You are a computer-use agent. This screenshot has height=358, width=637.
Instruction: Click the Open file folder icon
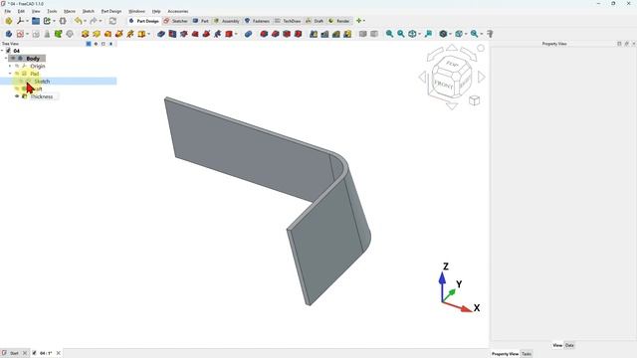(36, 21)
